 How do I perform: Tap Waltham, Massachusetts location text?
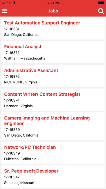click(x=25, y=58)
